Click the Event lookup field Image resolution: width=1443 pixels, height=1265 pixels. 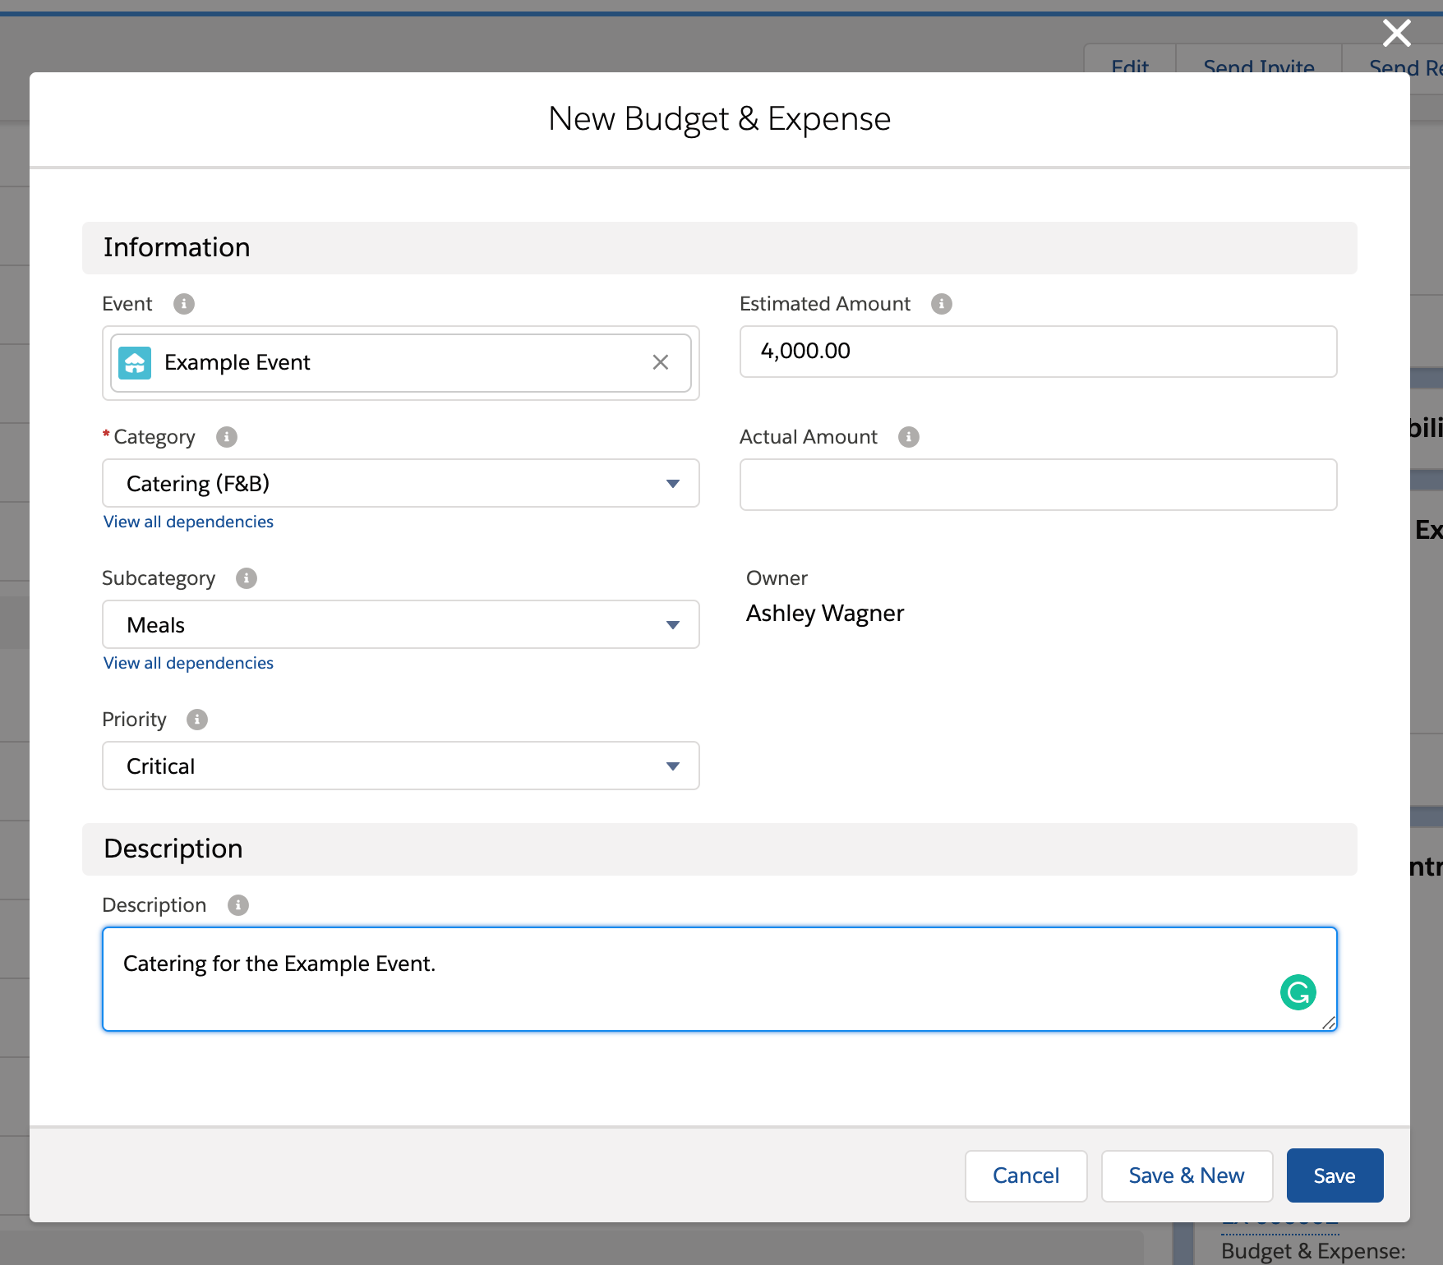[401, 363]
